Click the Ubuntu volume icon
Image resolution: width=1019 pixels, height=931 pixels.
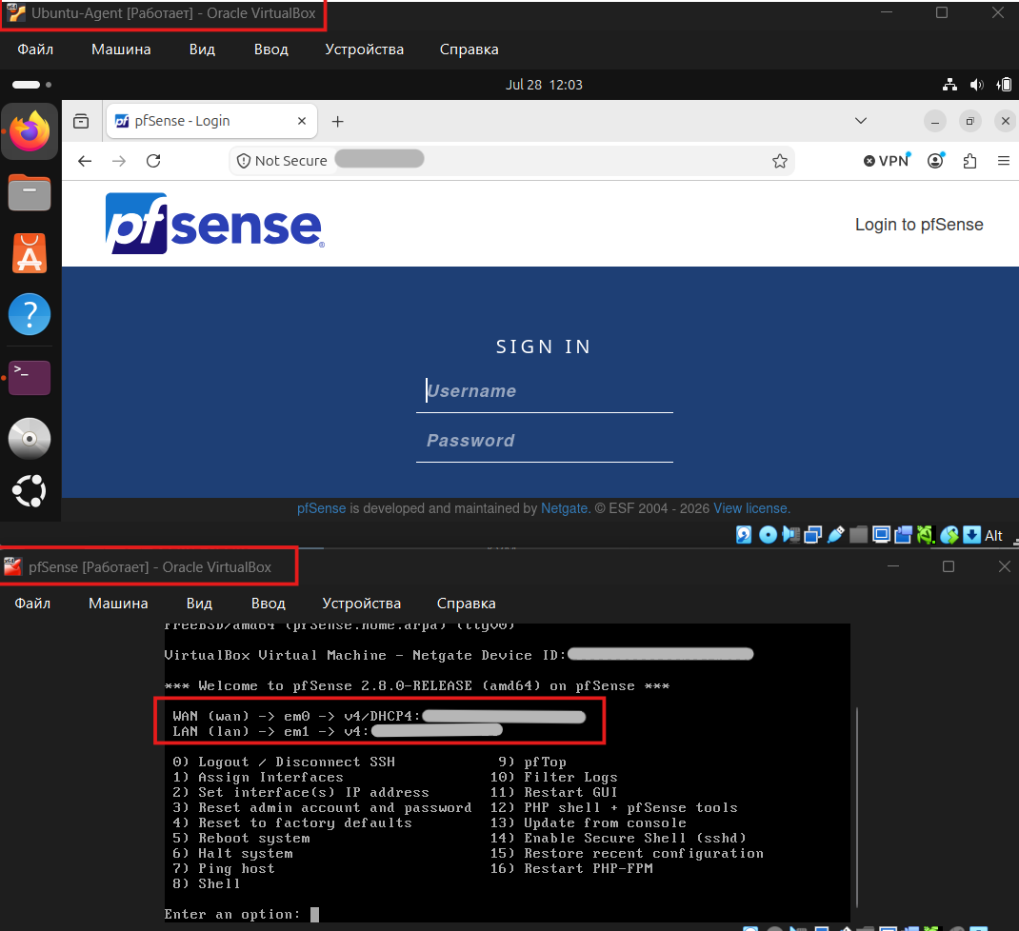[x=976, y=85]
